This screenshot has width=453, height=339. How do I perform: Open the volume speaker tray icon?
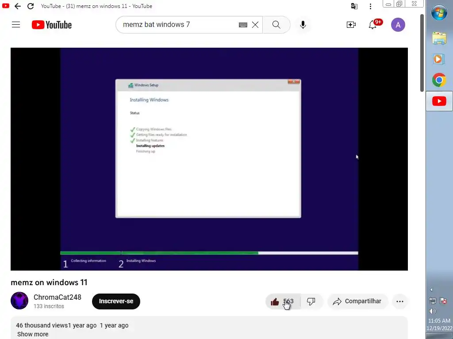pyautogui.click(x=433, y=311)
